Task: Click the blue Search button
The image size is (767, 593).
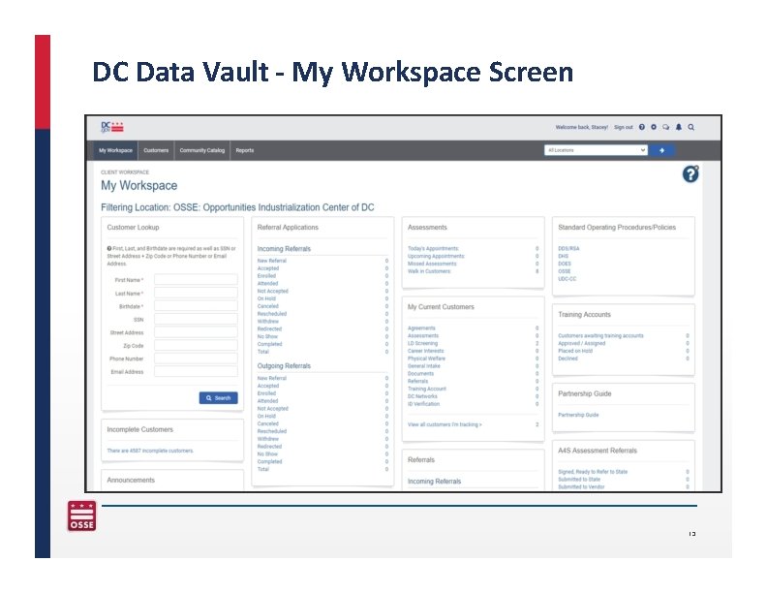Action: tap(218, 398)
